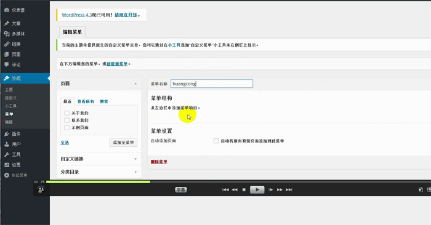Click the 评论 comments bubble icon
The image size is (431, 225).
coord(7,65)
